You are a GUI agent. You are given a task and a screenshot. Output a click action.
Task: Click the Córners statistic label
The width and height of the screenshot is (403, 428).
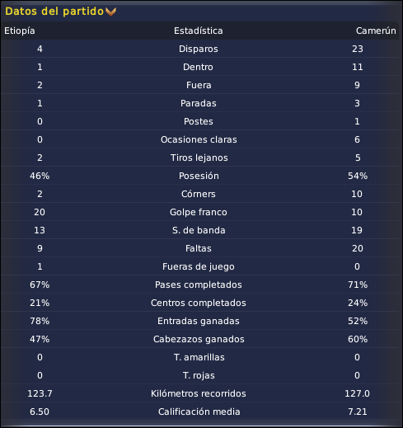click(x=199, y=194)
